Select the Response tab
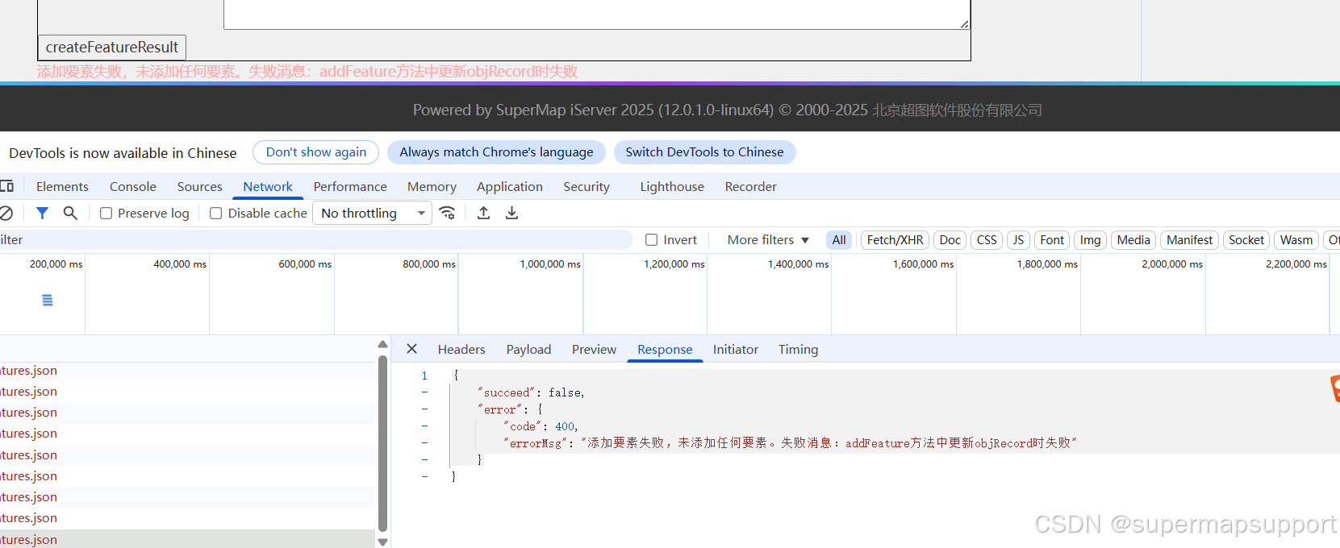 point(665,349)
